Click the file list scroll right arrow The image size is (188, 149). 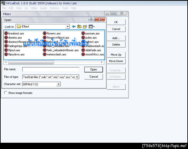(102, 62)
